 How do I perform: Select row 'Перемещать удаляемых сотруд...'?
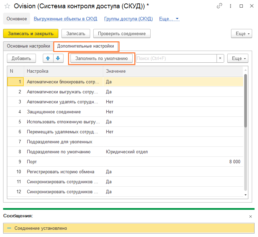click(125, 132)
